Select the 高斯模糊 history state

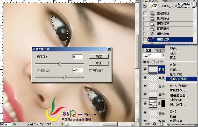click(171, 24)
